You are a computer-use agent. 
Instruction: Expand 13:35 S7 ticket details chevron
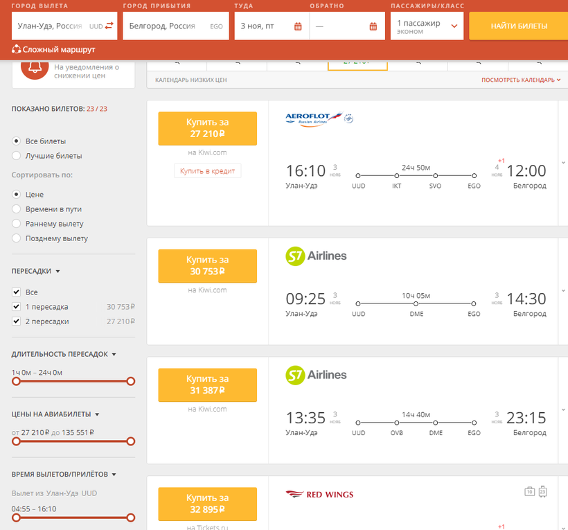click(x=563, y=409)
